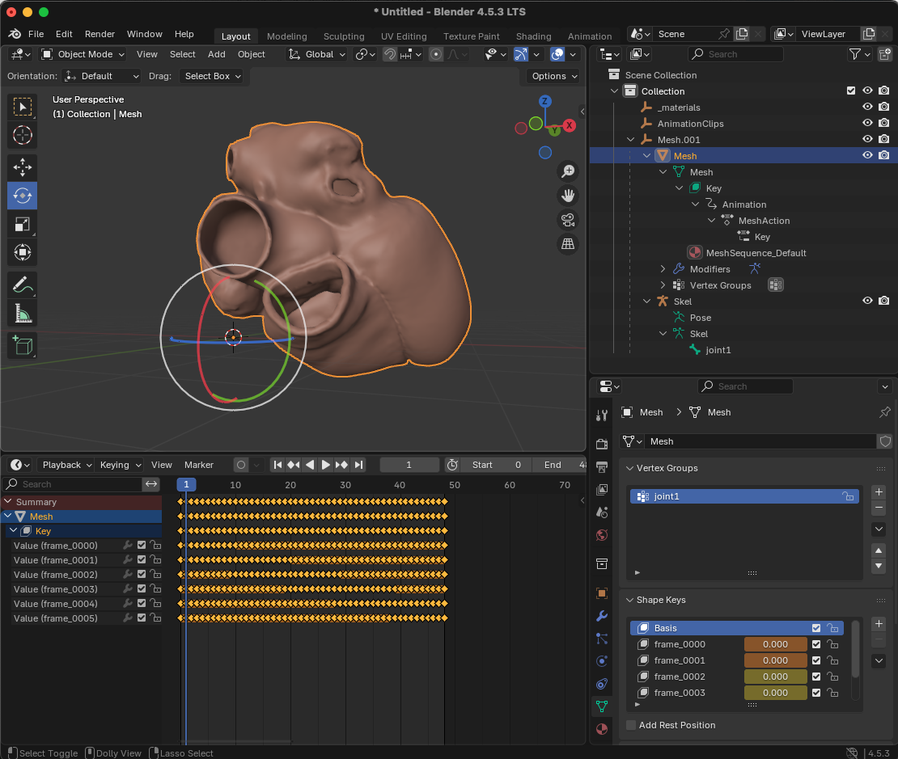Click the Add Cube tool icon
The image size is (898, 759).
click(23, 345)
